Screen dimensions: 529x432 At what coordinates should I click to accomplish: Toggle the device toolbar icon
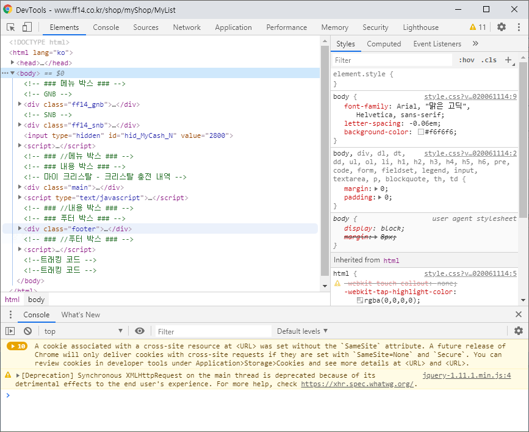click(x=27, y=27)
